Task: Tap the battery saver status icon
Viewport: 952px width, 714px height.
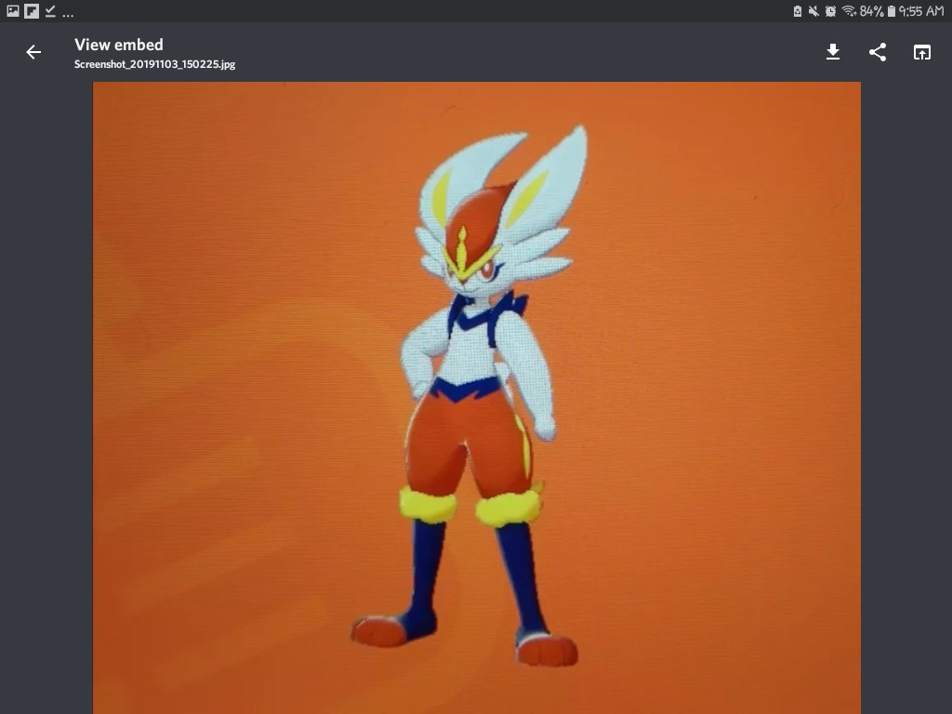Action: (x=797, y=11)
